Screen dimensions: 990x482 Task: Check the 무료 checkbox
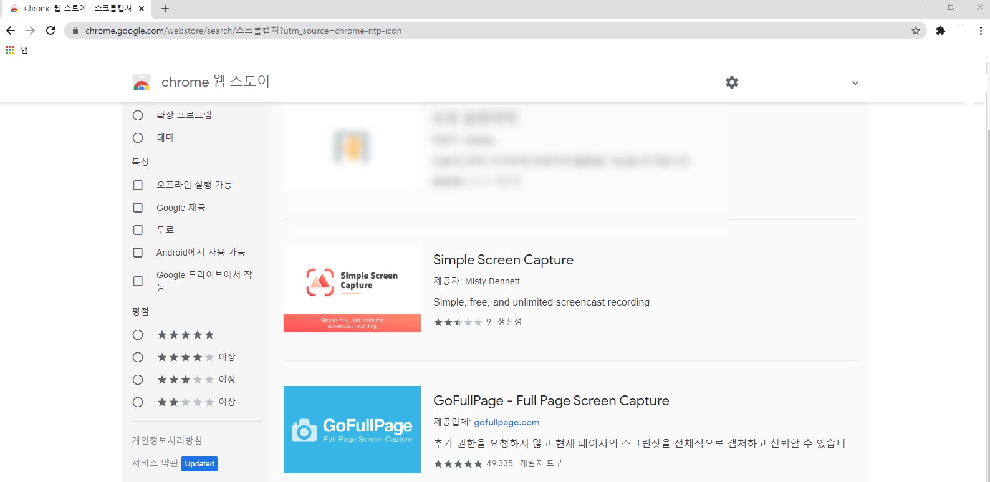138,230
